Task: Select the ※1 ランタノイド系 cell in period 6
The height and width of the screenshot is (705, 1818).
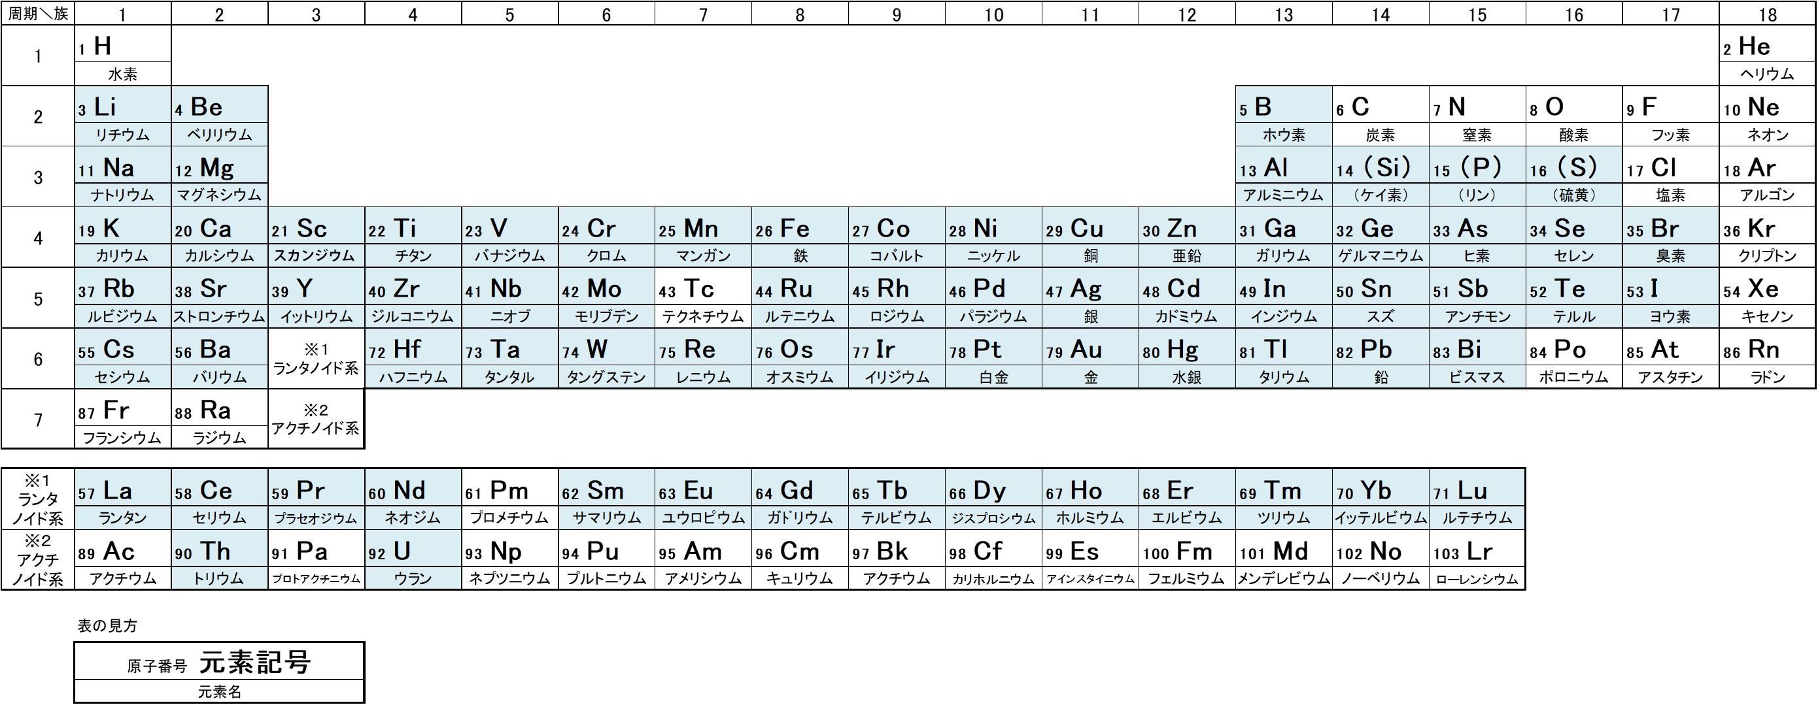Action: [x=316, y=359]
